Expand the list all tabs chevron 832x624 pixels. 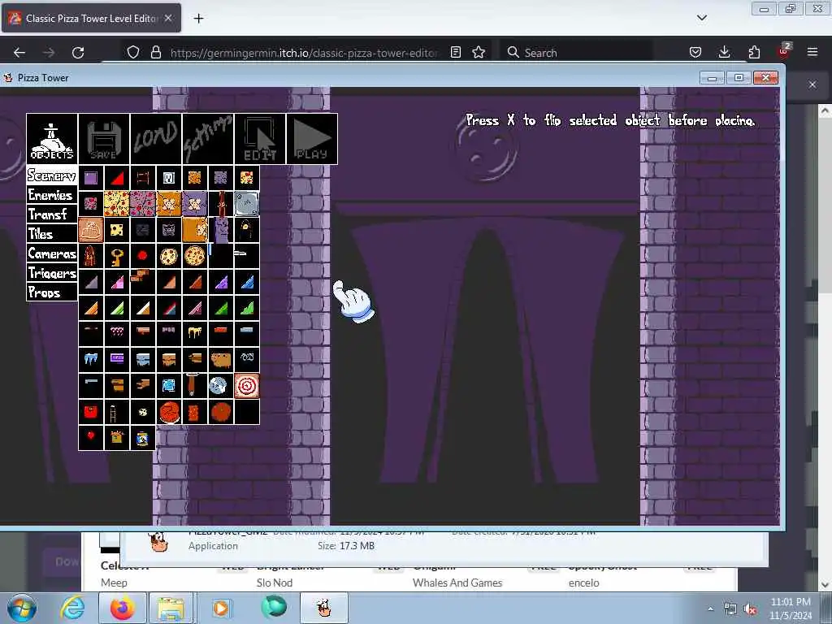(x=702, y=18)
